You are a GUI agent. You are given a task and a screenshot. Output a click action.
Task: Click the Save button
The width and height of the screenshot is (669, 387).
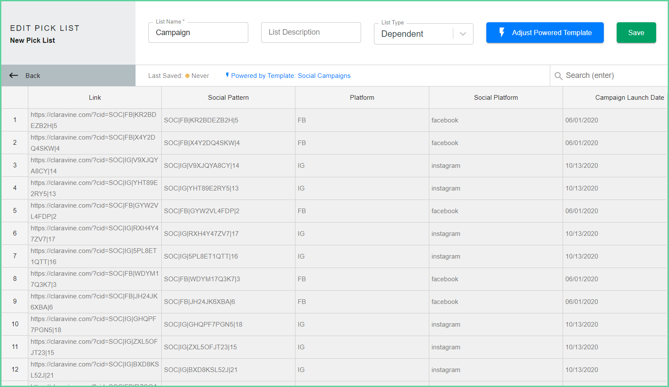[636, 32]
